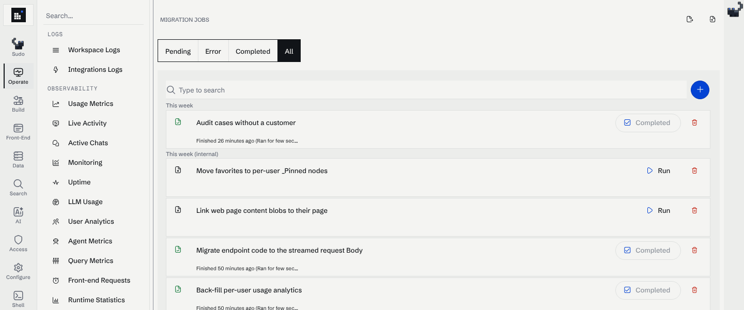
Task: Open job titled Migrate endpoint code to streamed request
Action: (280, 251)
